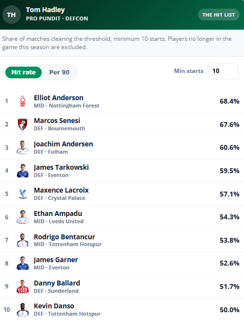The image size is (244, 321).
Task: Click the Crystal Palace club crest
Action: [x=23, y=194]
